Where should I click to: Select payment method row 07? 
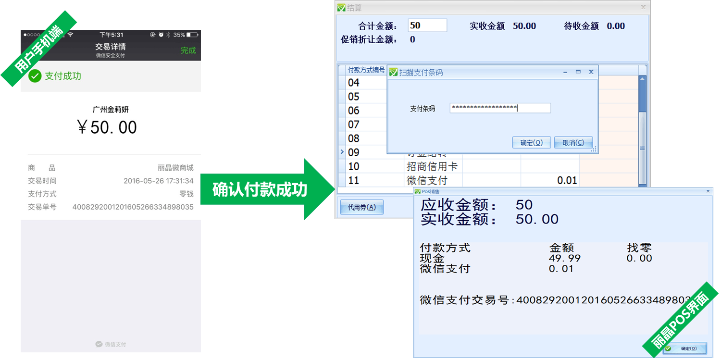click(x=366, y=124)
